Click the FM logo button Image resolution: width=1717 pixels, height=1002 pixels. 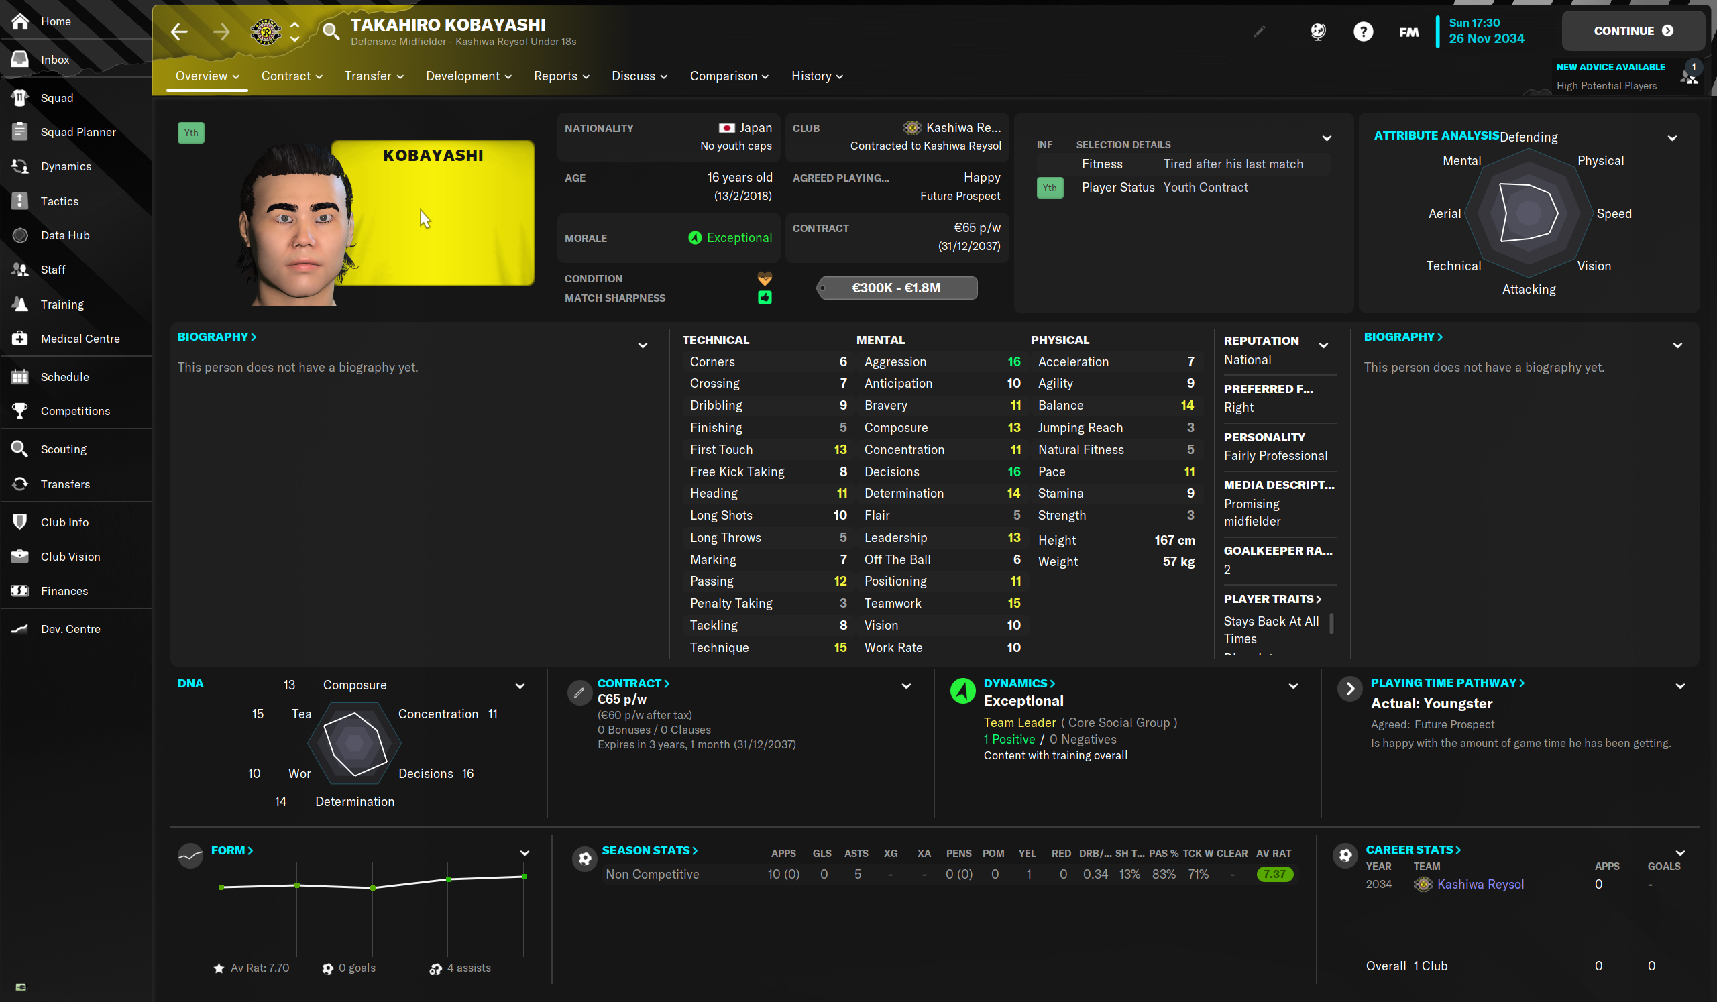1408,32
